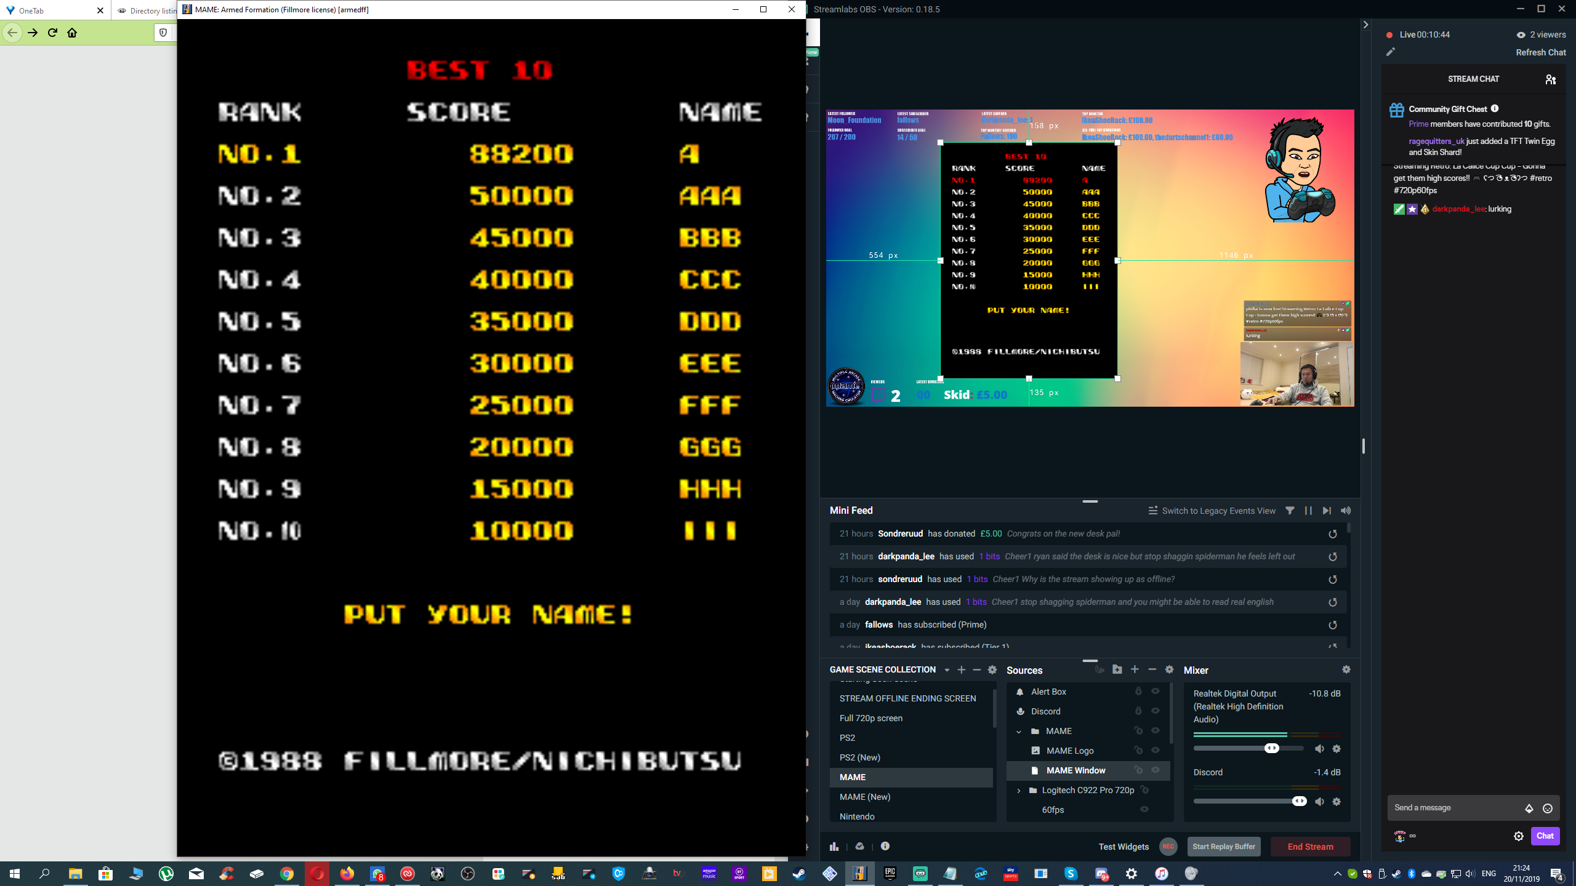Open Steam from the taskbar
Image resolution: width=1576 pixels, height=886 pixels.
click(x=799, y=874)
